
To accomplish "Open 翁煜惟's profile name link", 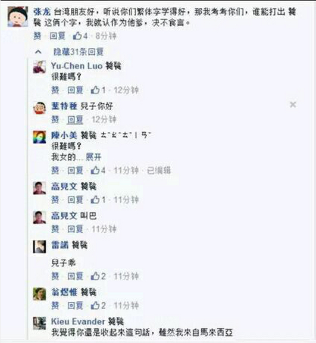I will tap(64, 292).
